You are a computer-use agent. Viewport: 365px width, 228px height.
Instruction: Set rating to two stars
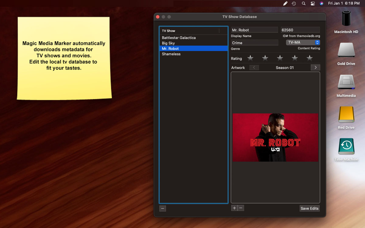[x=265, y=58]
